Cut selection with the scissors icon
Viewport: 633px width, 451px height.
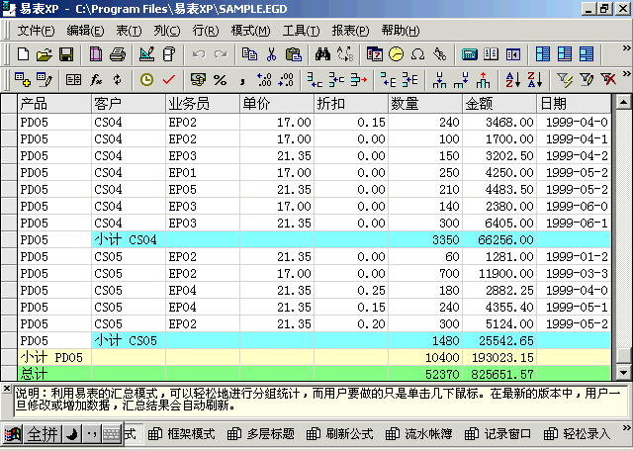(271, 54)
